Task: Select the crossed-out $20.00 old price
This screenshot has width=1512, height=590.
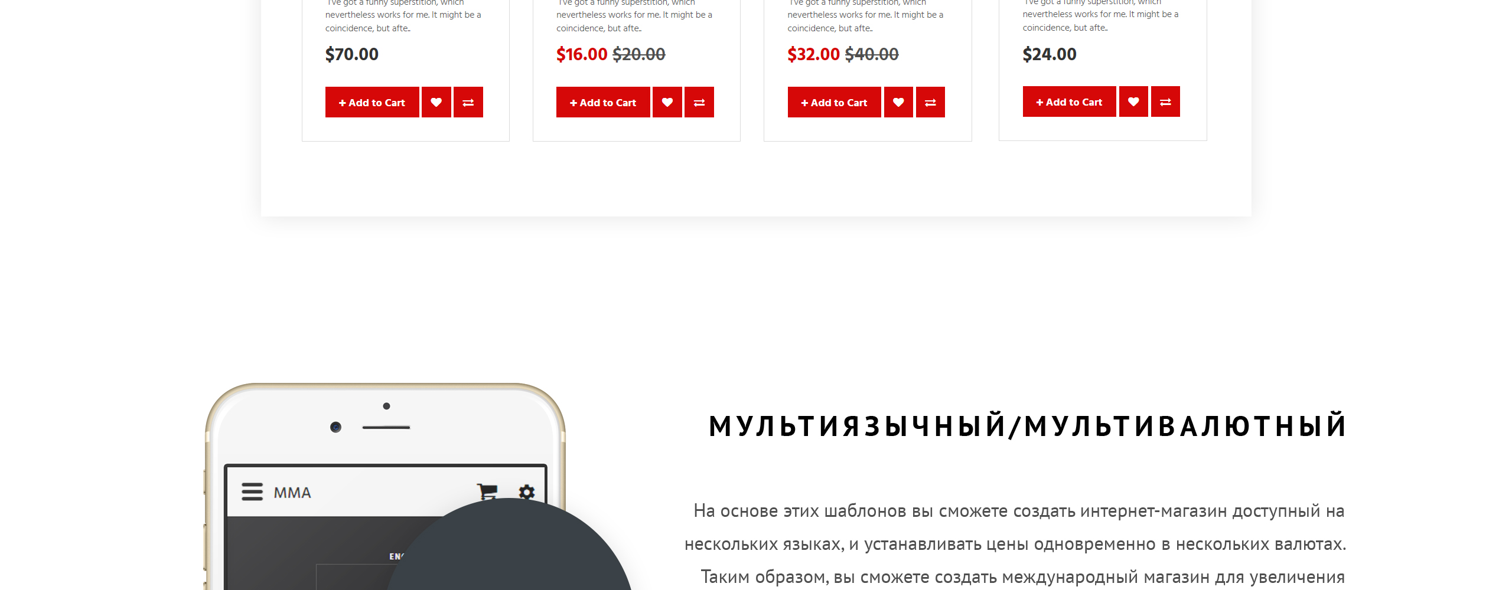Action: coord(639,54)
